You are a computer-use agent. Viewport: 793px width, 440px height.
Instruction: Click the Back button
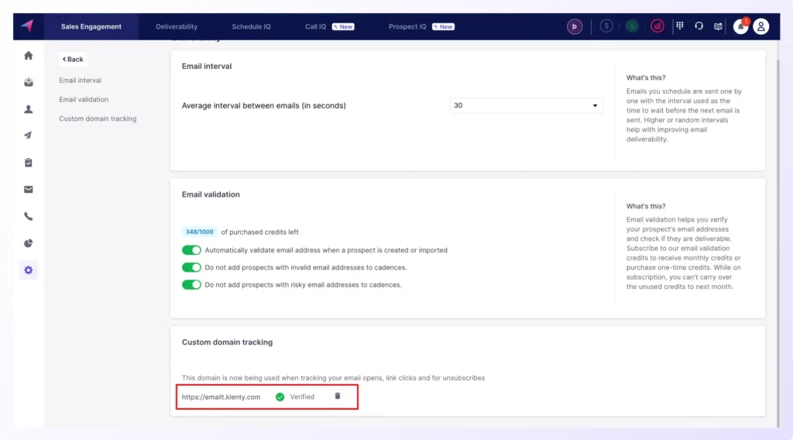(73, 59)
